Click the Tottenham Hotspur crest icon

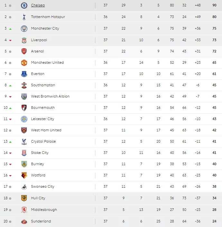click(x=24, y=17)
